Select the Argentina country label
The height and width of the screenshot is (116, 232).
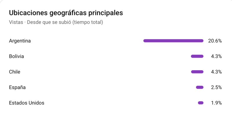[x=20, y=41]
